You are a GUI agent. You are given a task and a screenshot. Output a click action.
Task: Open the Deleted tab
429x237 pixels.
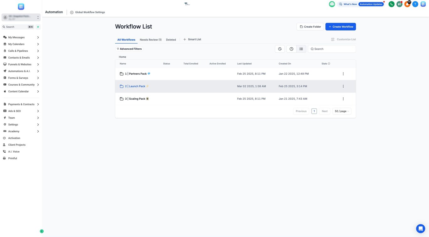pyautogui.click(x=171, y=40)
